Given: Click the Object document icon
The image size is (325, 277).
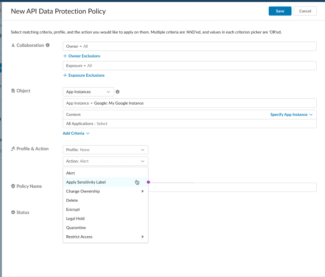Looking at the screenshot, I should [x=13, y=90].
